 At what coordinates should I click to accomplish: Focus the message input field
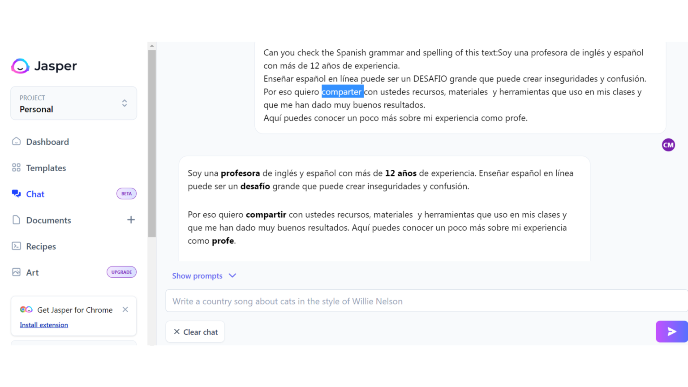[x=403, y=301]
